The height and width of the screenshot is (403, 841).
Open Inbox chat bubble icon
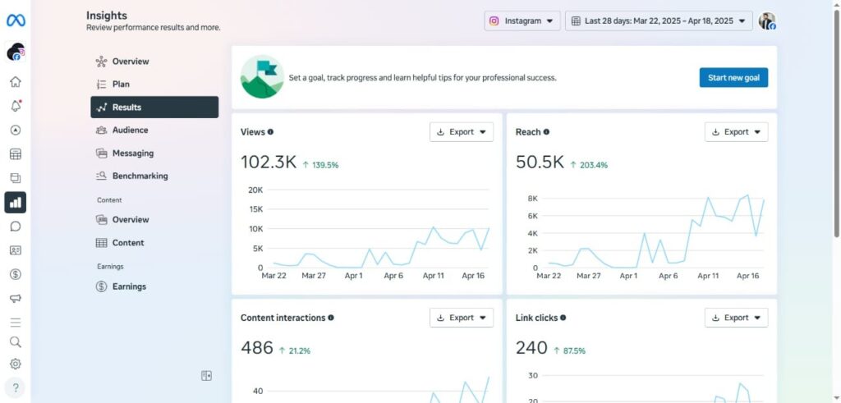16,227
